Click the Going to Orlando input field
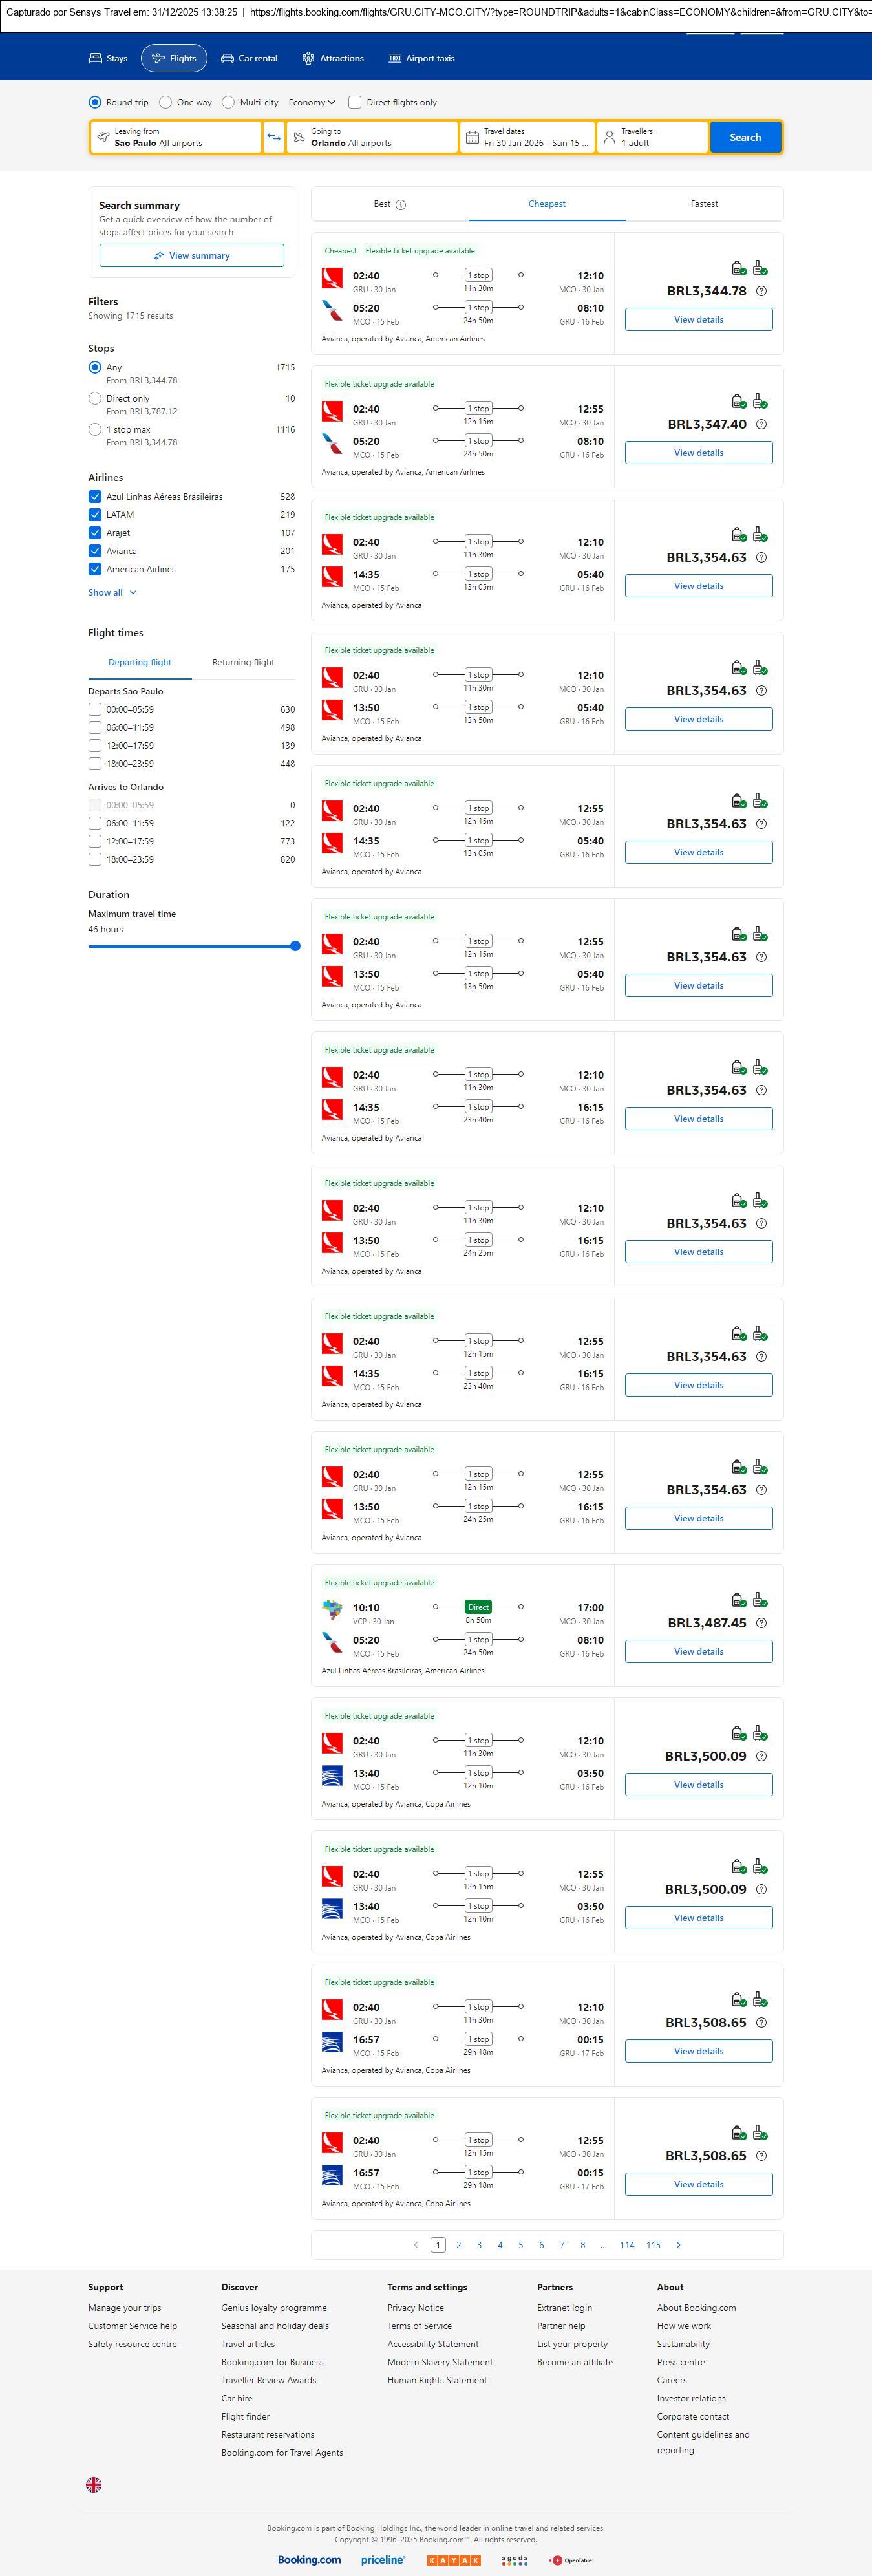 coord(372,137)
